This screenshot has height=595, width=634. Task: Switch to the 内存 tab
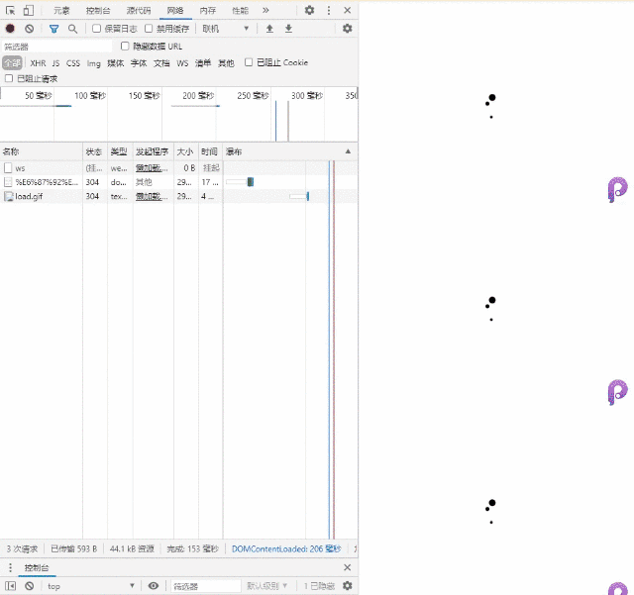[x=207, y=11]
